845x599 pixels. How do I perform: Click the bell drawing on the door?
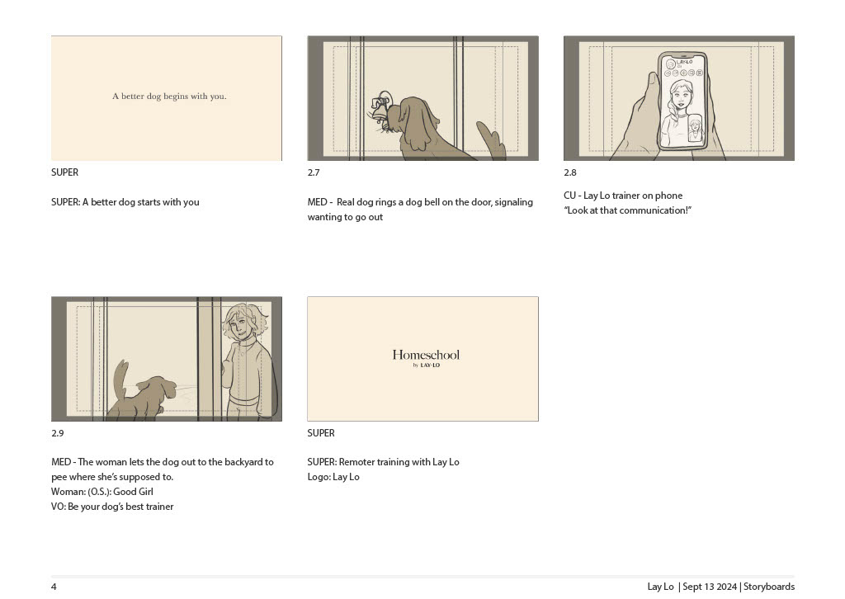coord(381,107)
